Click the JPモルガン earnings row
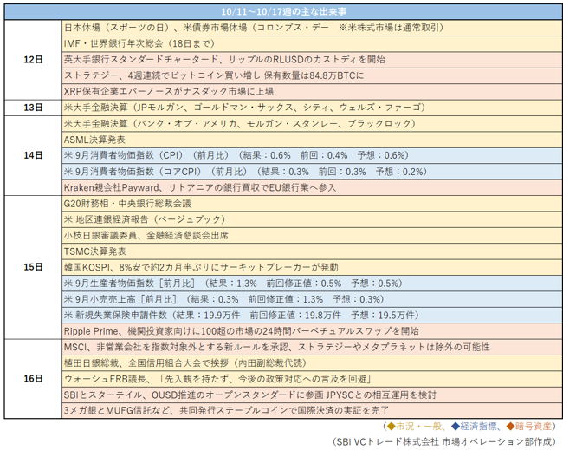The image size is (563, 450). [312, 108]
